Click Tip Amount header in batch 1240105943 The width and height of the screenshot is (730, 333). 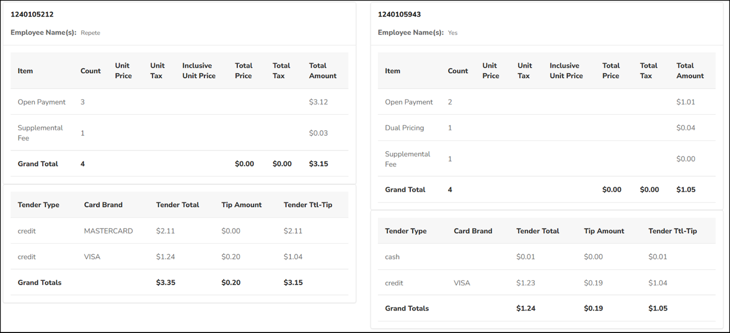click(604, 231)
